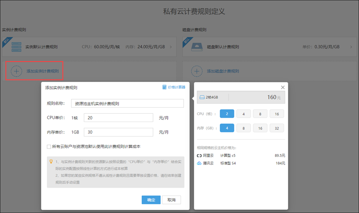This screenshot has width=359, height=213.
Task: Click the Alibaba Cloud logo icon
Action: click(x=199, y=155)
